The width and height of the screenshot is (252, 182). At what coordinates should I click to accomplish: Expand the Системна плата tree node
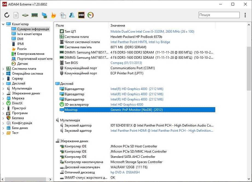[x=3, y=69]
